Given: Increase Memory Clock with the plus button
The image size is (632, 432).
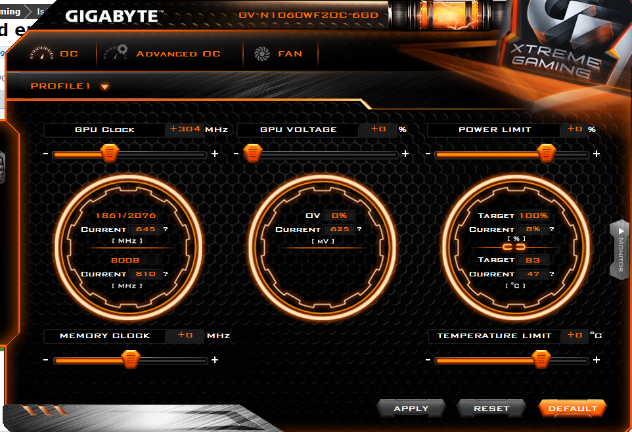Looking at the screenshot, I should click(x=215, y=360).
